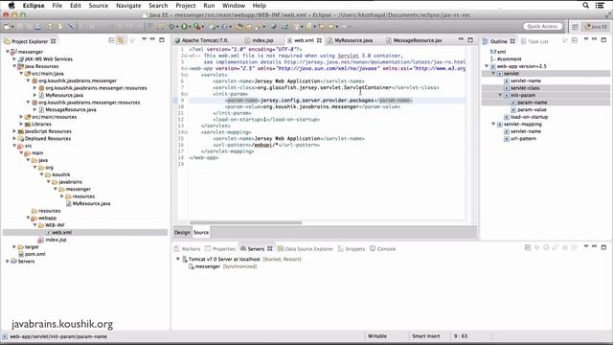
Task: Open Project Explorer view menu arrow
Action: click(x=144, y=39)
